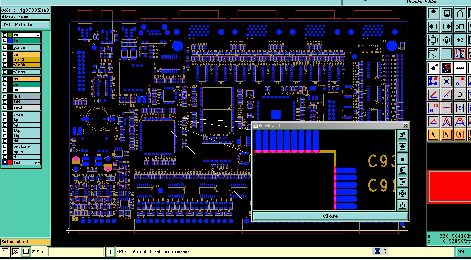Click the Popview pan up icon
This screenshot has height=260, width=471.
click(x=402, y=147)
